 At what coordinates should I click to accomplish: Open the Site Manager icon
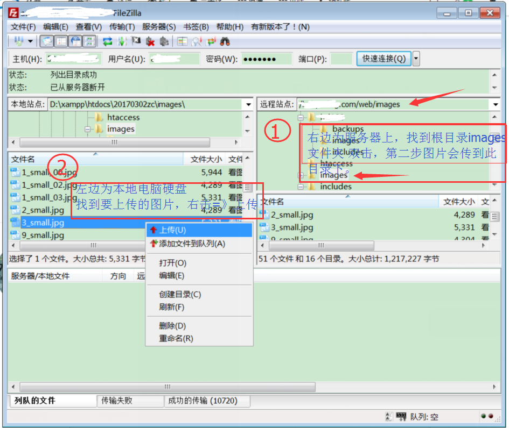18,41
